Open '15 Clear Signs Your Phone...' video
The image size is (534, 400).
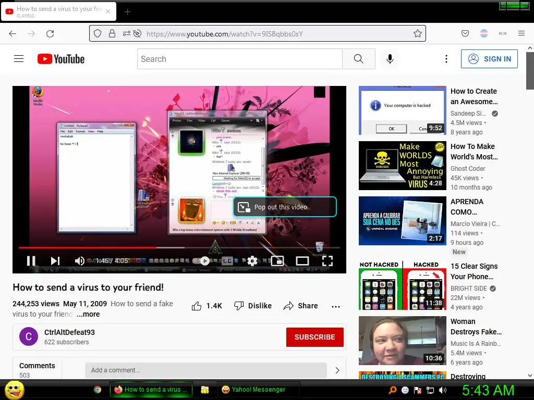pyautogui.click(x=474, y=271)
